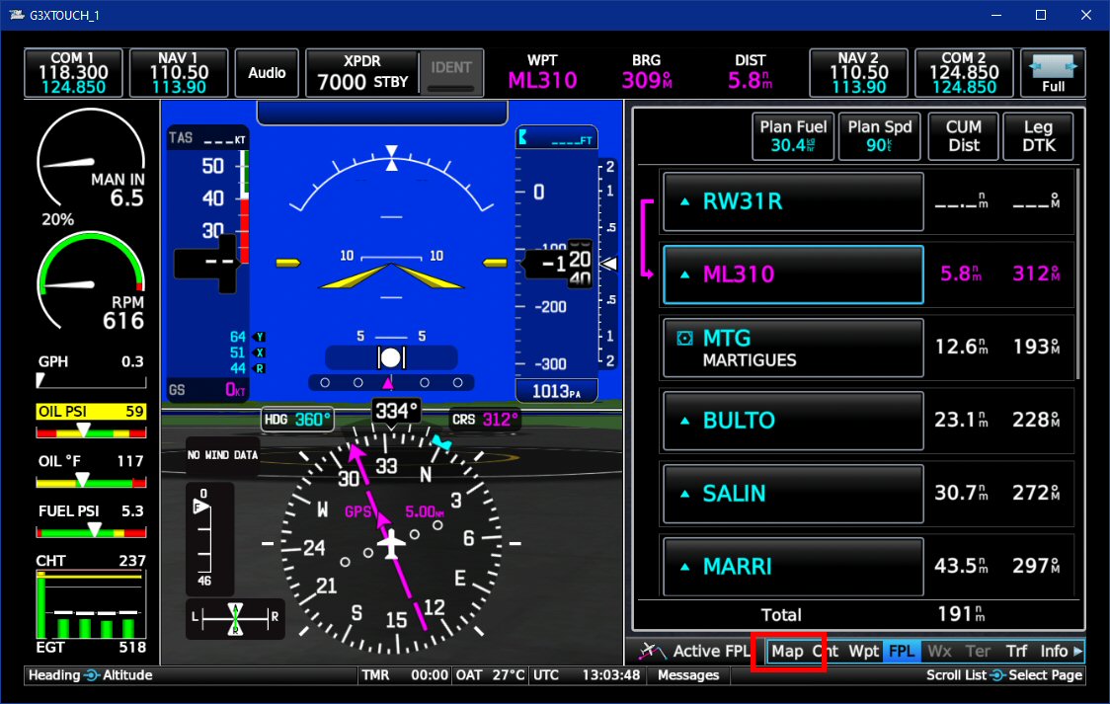Screen dimensions: 1110x704
Task: Expand more pages with the right arrow
Action: [1077, 651]
